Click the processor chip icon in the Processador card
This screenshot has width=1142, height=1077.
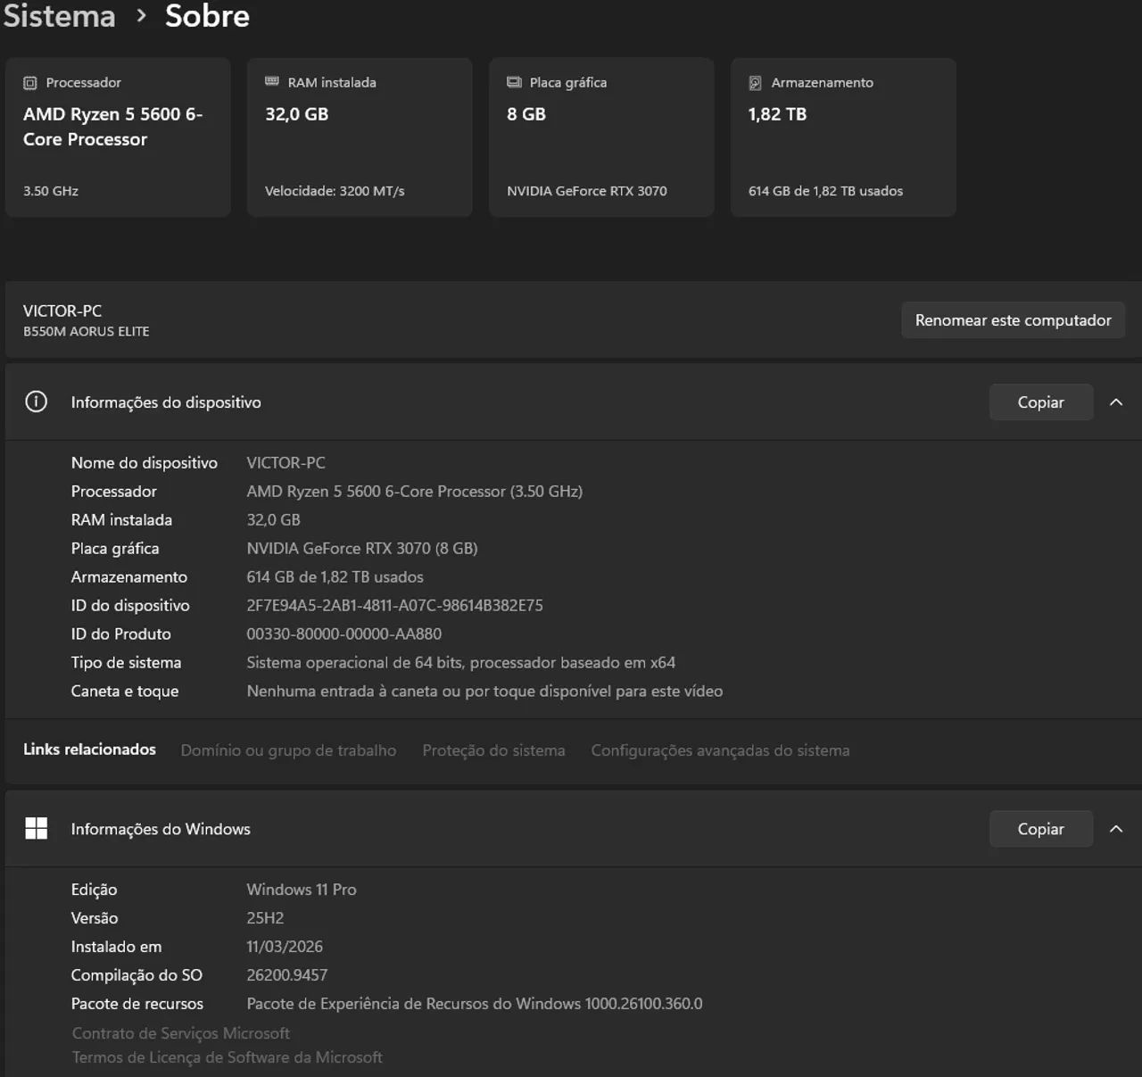coord(30,83)
